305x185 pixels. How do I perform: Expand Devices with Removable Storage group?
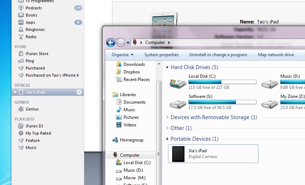167,117
